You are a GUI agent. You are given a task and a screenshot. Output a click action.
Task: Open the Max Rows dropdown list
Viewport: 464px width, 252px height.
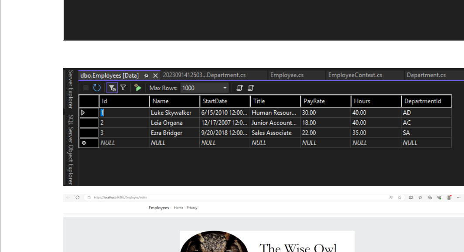[x=225, y=88]
